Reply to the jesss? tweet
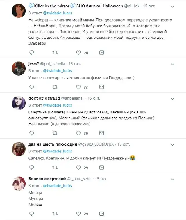The height and width of the screenshot is (220, 186). pyautogui.click(x=32, y=87)
